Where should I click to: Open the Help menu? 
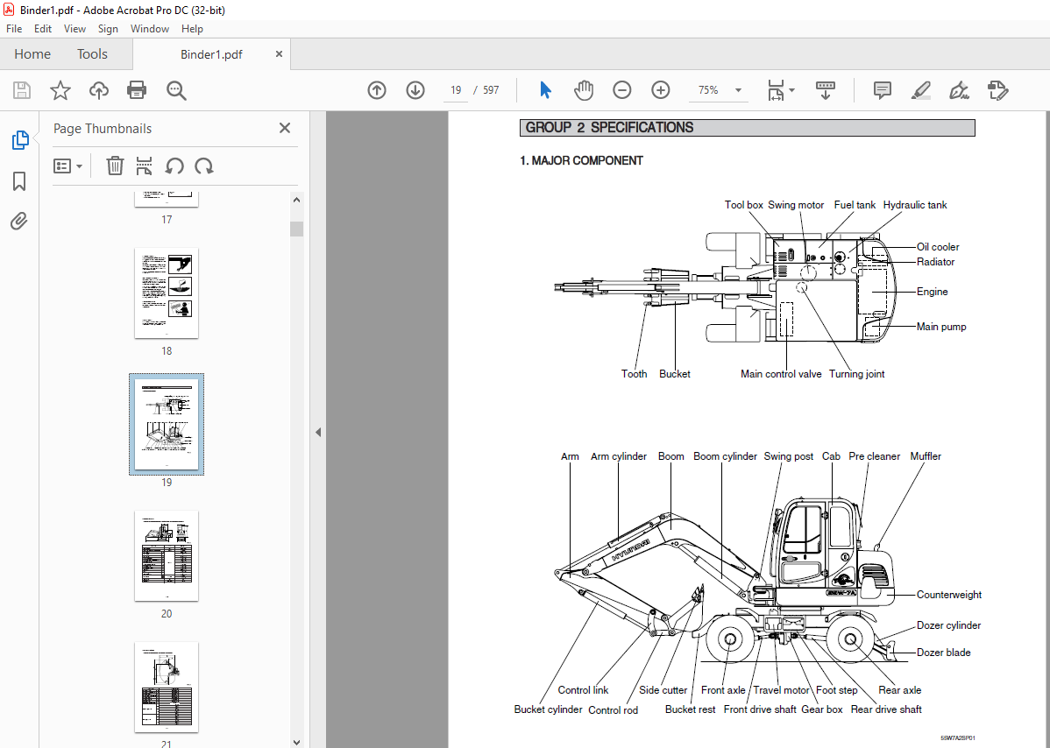[x=192, y=29]
